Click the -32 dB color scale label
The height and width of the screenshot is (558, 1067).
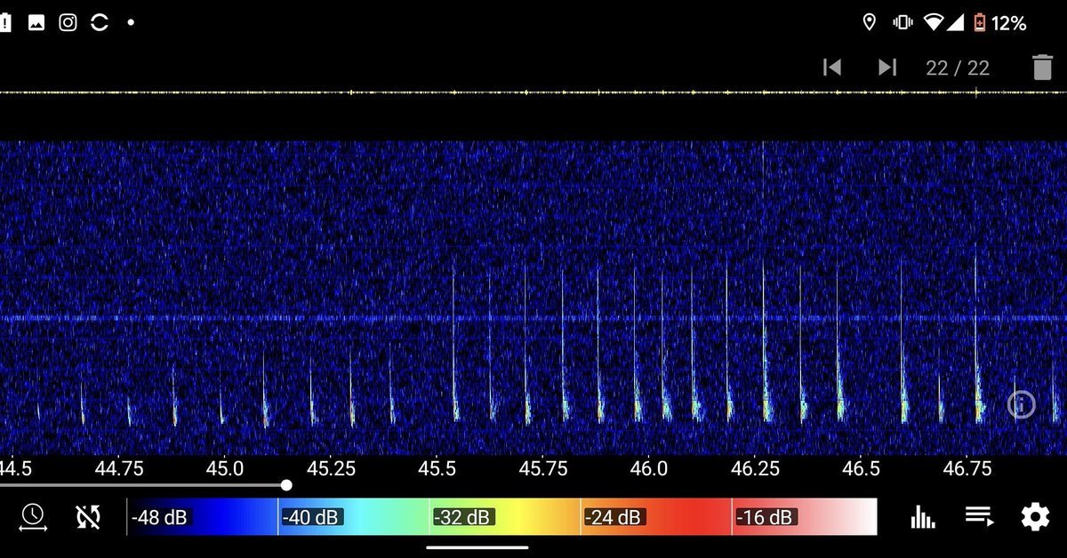coord(462,517)
